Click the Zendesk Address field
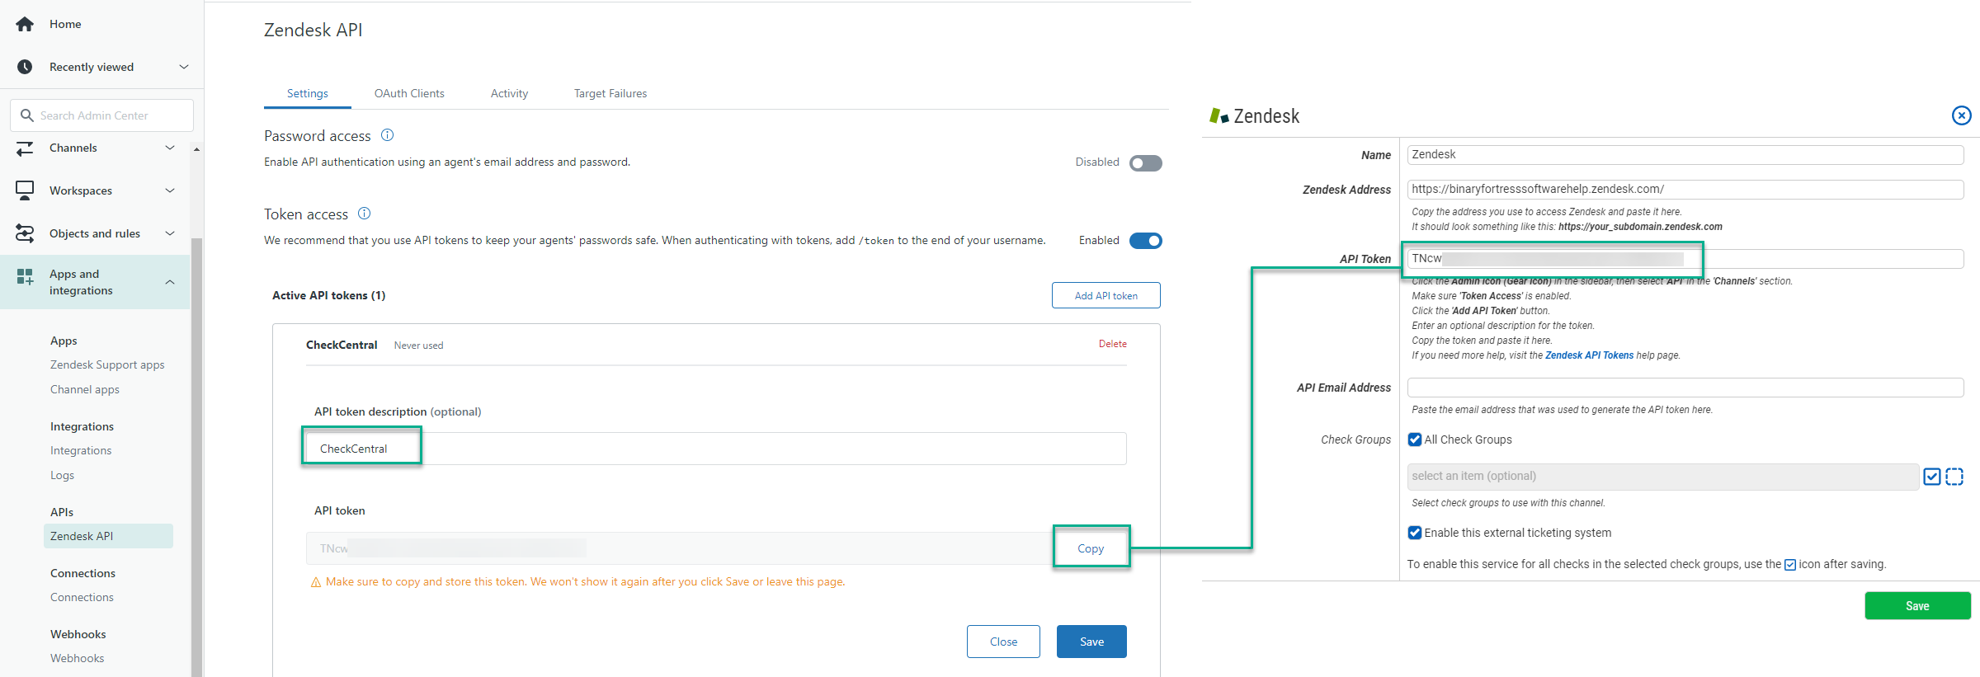This screenshot has width=1980, height=677. tap(1685, 190)
